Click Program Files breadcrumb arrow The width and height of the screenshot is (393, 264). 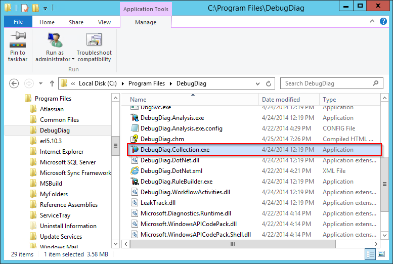tap(170, 83)
